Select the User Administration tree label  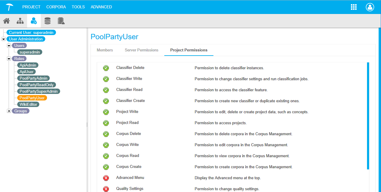pyautogui.click(x=26, y=39)
